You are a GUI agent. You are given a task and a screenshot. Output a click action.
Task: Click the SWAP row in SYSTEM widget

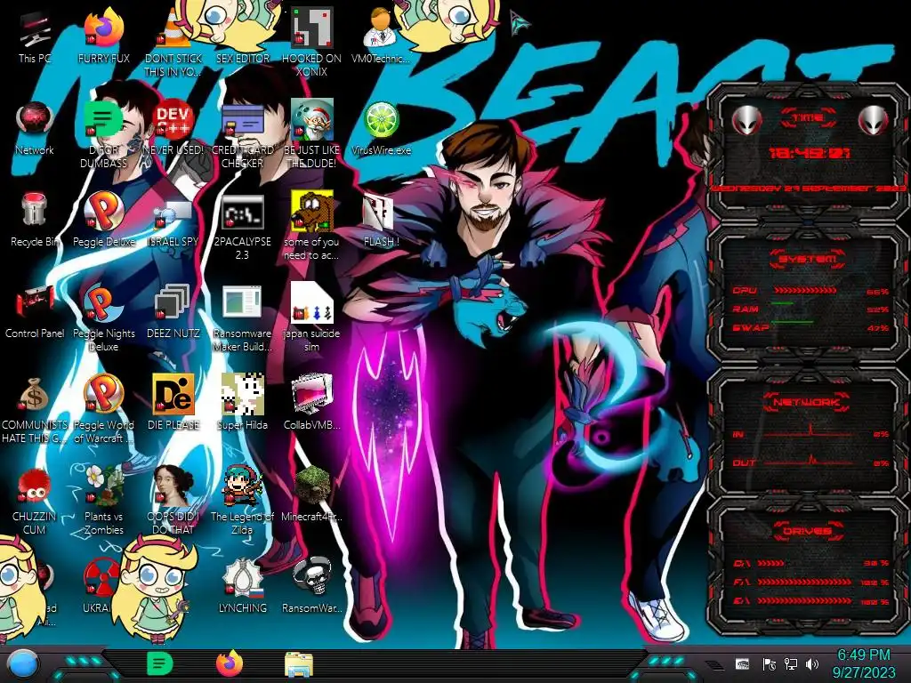click(811, 327)
